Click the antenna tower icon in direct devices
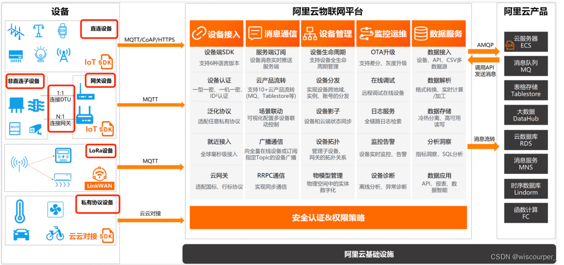This screenshot has width=564, height=265. click(63, 55)
